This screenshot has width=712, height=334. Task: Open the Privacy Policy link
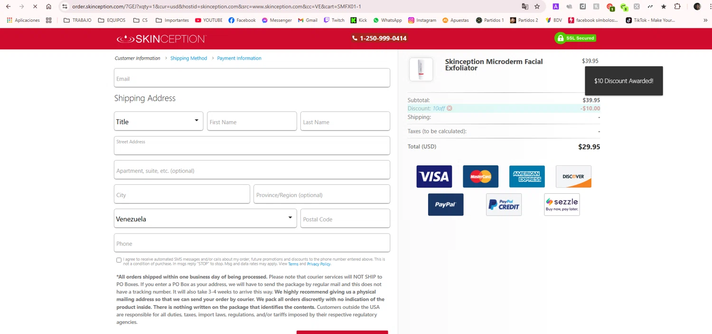coord(319,264)
